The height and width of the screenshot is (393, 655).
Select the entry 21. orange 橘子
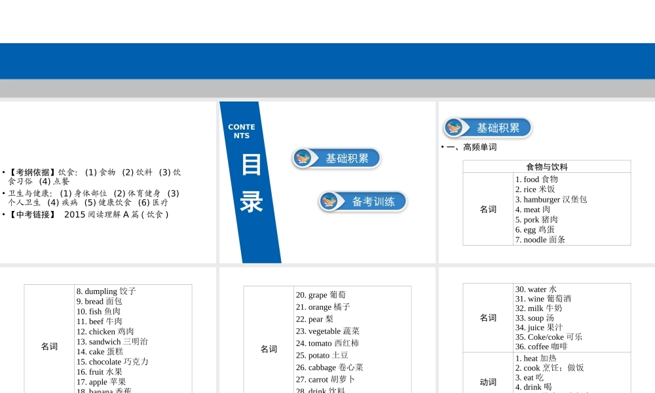[323, 307]
